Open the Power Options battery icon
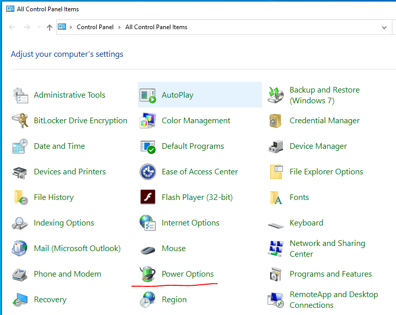 (148, 274)
